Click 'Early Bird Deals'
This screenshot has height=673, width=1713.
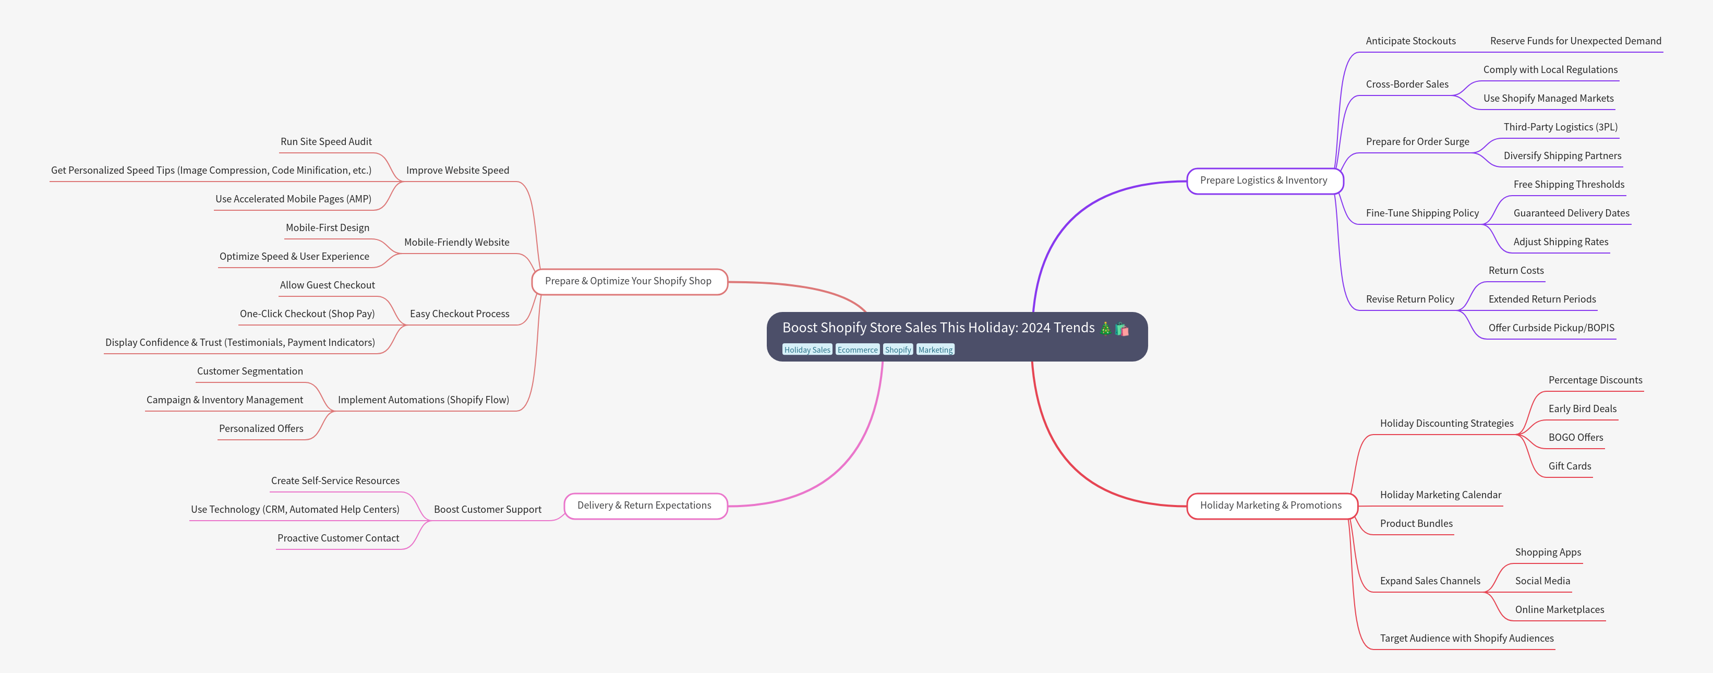pyautogui.click(x=1582, y=409)
